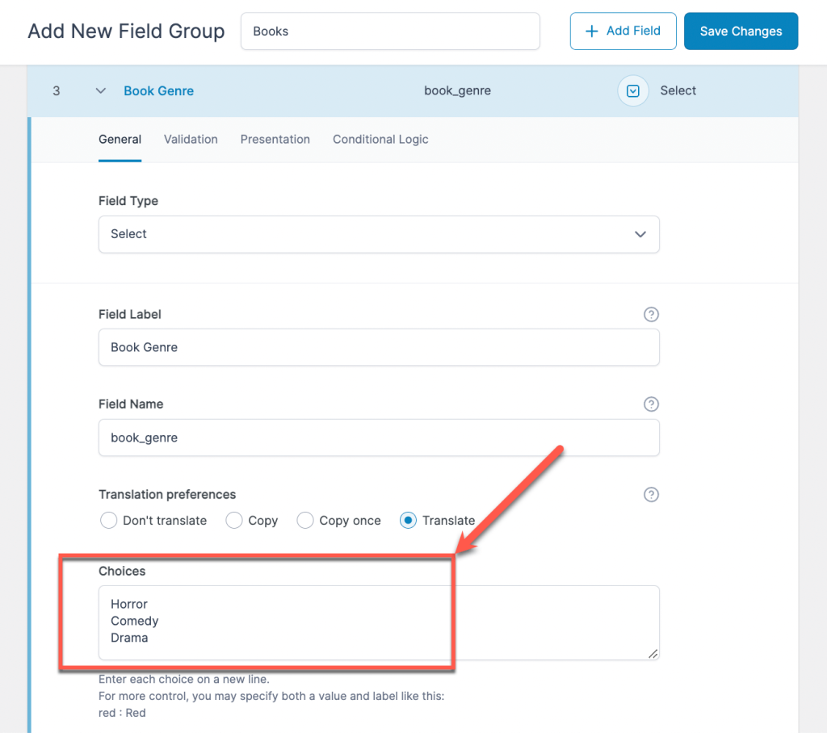This screenshot has height=733, width=827.
Task: Open the Presentation tab
Action: [x=275, y=139]
